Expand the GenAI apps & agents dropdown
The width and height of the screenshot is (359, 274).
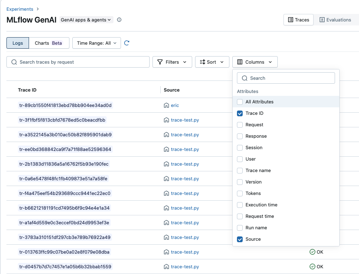pyautogui.click(x=86, y=20)
